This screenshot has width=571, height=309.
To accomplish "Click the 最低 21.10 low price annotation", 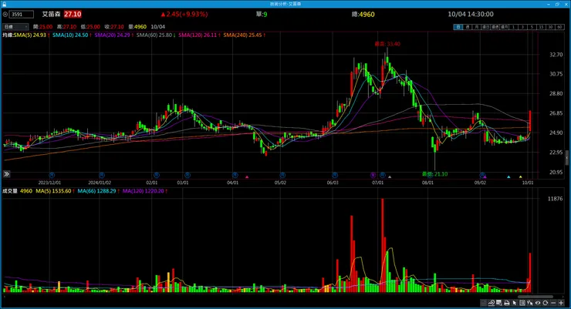I will point(434,174).
